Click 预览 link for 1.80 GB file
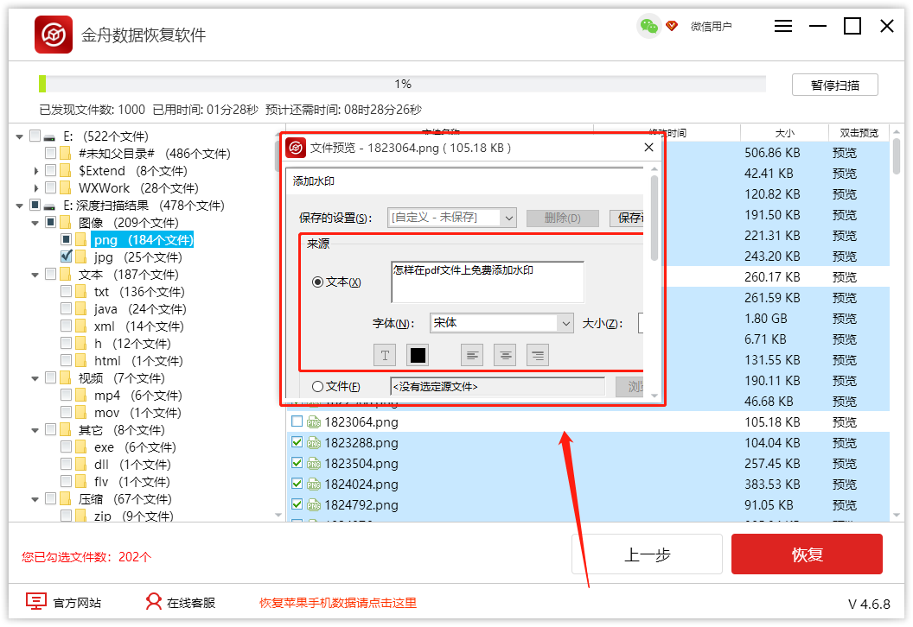The height and width of the screenshot is (627, 913). 845,319
